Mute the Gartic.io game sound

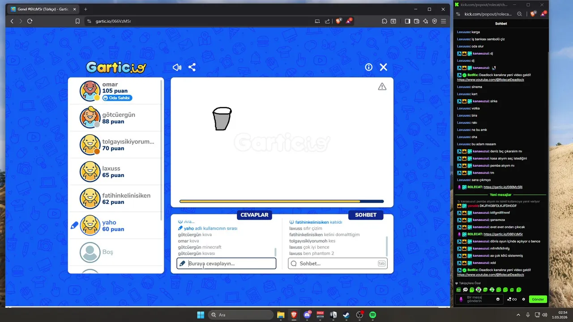[x=177, y=67]
